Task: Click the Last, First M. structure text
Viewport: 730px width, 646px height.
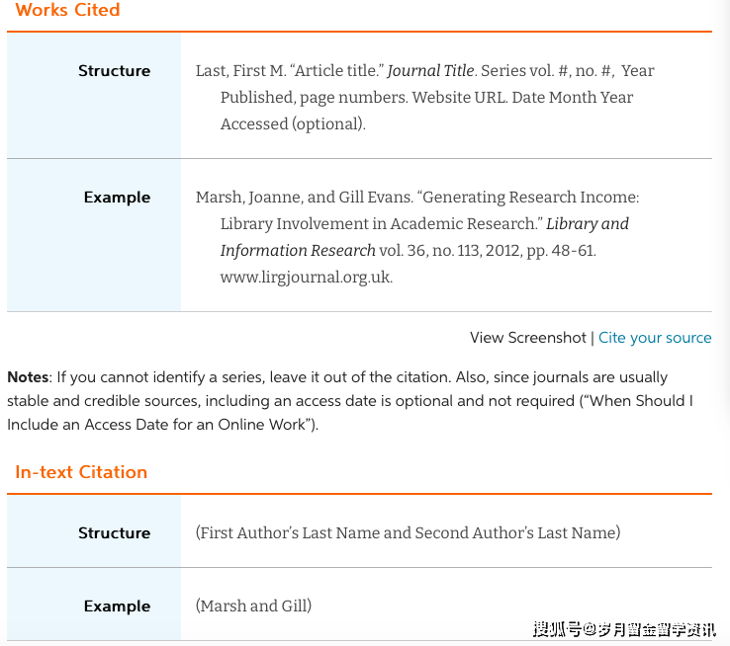Action: click(x=240, y=71)
